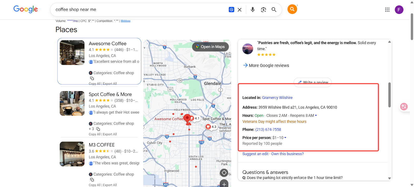Copy Awesome Coffee categories with copy icon
Image resolution: width=414 pixels, height=187 pixels.
[x=92, y=78]
